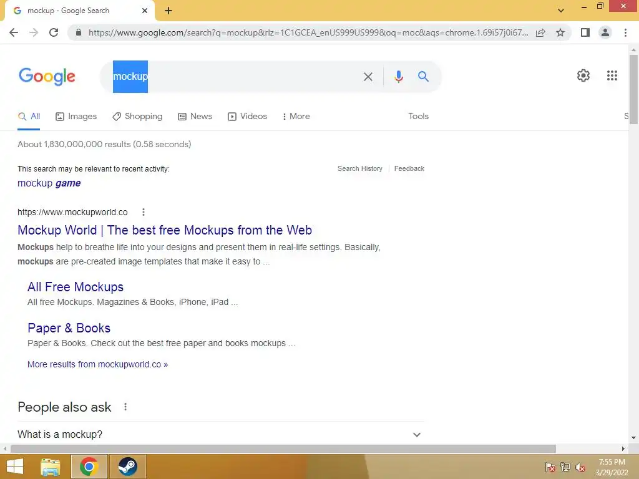639x479 pixels.
Task: Open the "mockup game" suggested search
Action: tap(49, 183)
